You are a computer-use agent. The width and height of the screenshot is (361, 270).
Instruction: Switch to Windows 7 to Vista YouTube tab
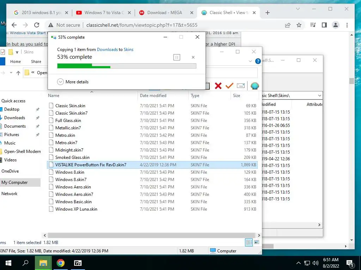pyautogui.click(x=104, y=13)
